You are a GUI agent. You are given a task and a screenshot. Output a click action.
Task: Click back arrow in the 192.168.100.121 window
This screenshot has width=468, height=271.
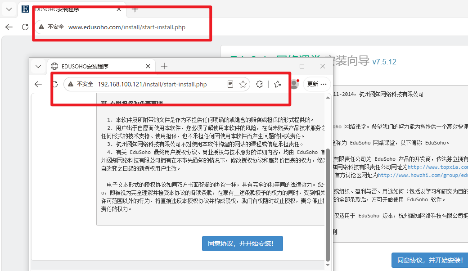pos(38,85)
